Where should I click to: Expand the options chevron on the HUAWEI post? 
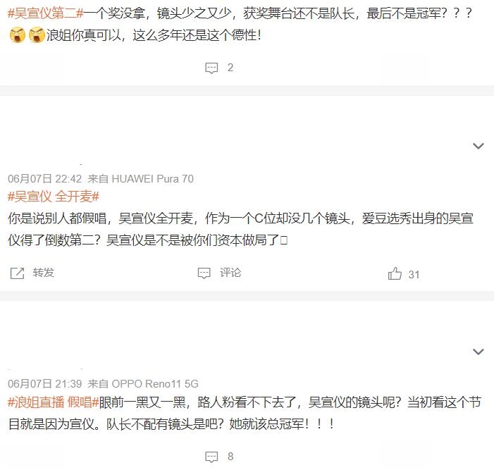478,146
